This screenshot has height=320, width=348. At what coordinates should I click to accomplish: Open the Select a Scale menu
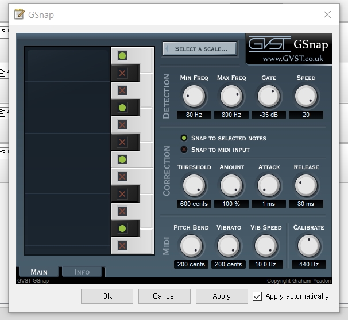point(199,49)
